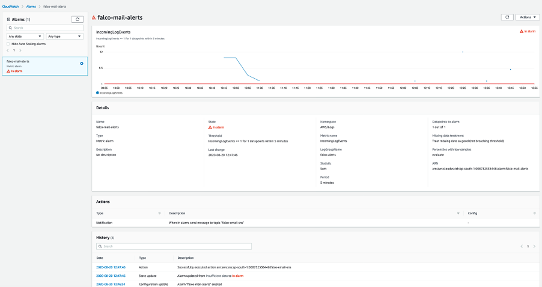Select the falco-mail-alerts radio button
This screenshot has width=542, height=287.
coord(82,64)
